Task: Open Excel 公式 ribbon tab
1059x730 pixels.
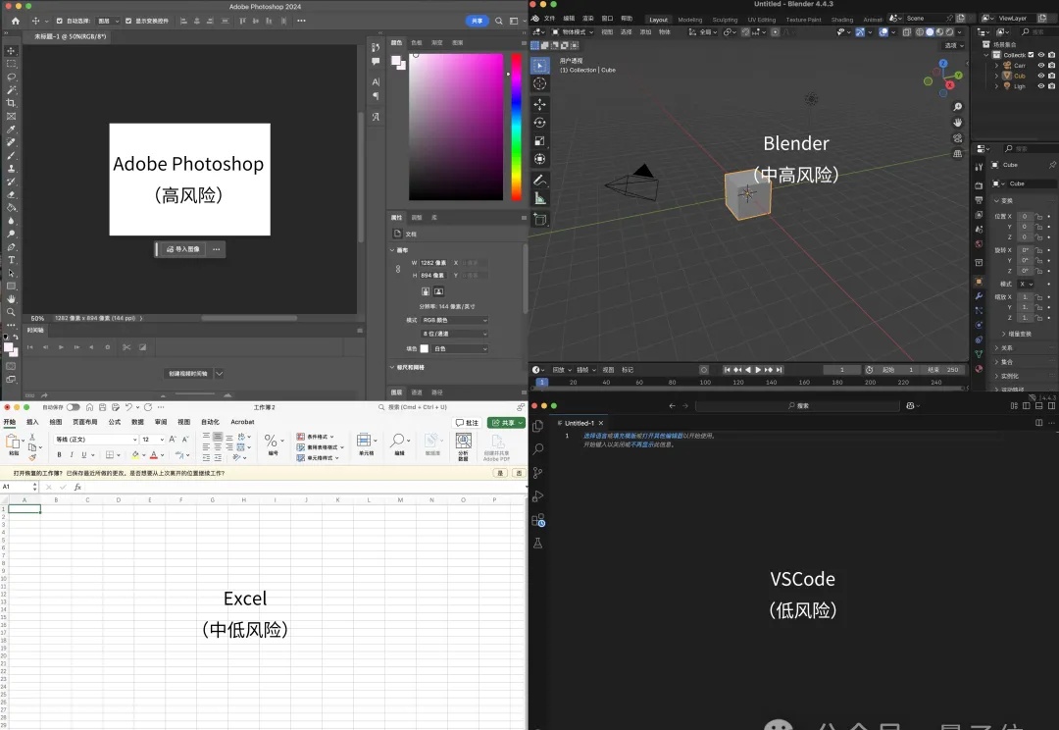Action: (115, 423)
